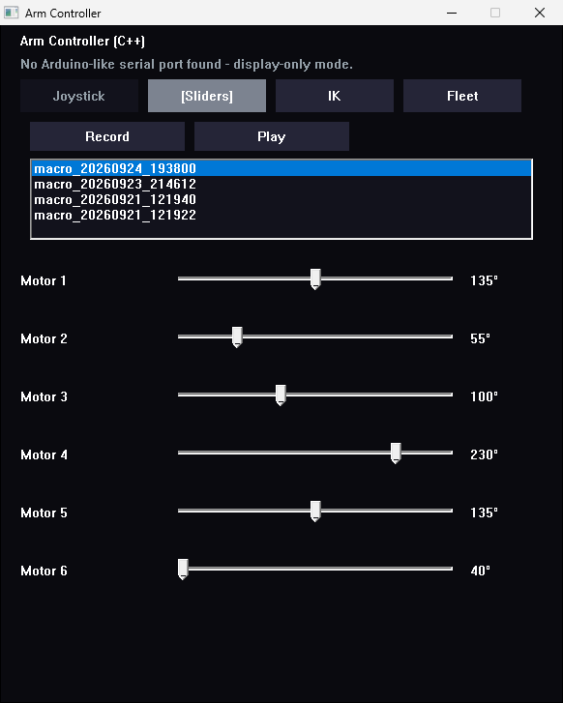Click the Motor 1 angle value 135°
Viewport: 563px width, 703px height.
[484, 280]
